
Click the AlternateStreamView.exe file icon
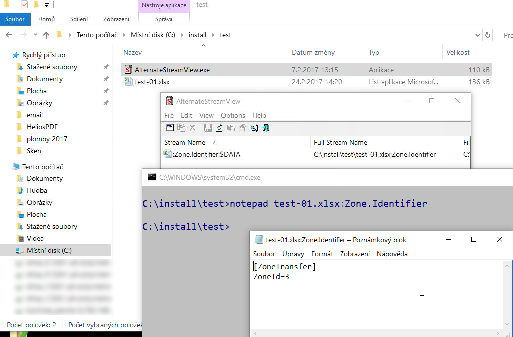[x=128, y=70]
